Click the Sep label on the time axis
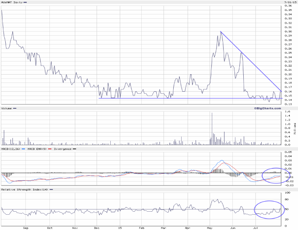 click(25, 228)
